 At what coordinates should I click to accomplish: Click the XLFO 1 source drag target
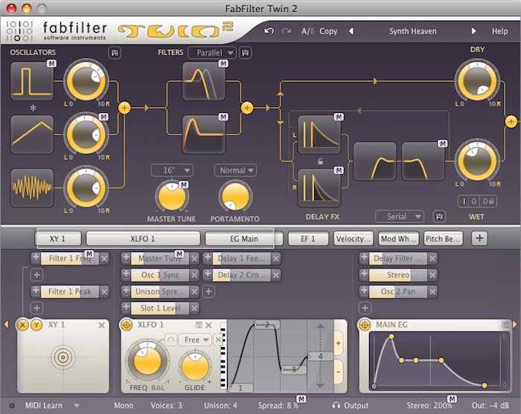(127, 325)
